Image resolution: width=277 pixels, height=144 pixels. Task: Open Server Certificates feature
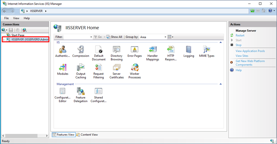pyautogui.click(x=117, y=71)
